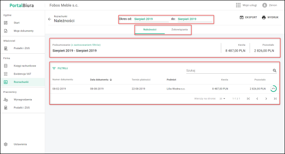Go to last page of table
This screenshot has width=285, height=154.
click(275, 99)
